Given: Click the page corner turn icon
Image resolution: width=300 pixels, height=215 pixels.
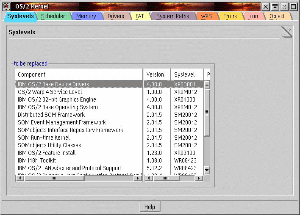Looking at the screenshot, I should coord(287,32).
